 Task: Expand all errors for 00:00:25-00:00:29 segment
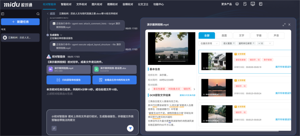pos(283,119)
